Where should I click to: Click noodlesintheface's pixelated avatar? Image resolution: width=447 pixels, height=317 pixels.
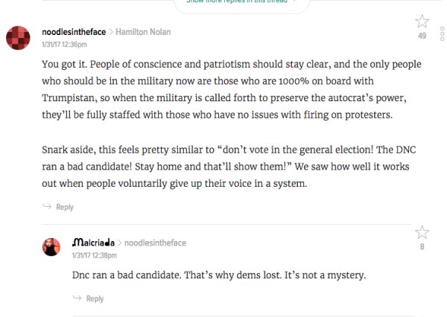click(x=17, y=36)
